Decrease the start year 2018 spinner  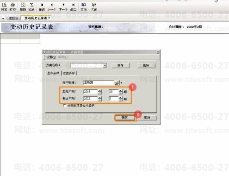100,93
